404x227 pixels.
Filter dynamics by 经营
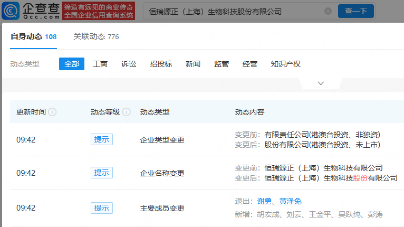pos(249,64)
